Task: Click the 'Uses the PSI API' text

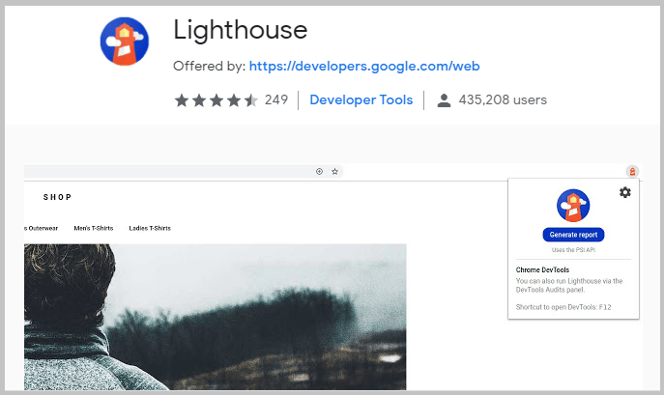Action: (x=573, y=250)
